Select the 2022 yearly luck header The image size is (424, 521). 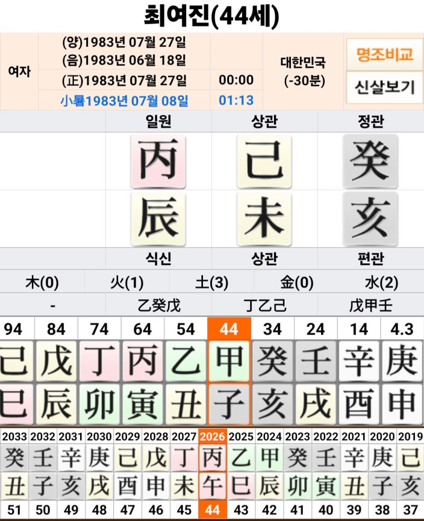tap(325, 436)
